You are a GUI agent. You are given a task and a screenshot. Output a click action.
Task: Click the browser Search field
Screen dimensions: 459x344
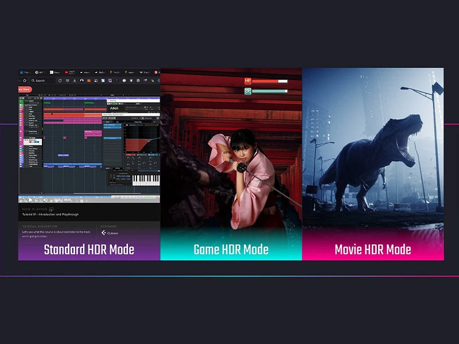42,81
